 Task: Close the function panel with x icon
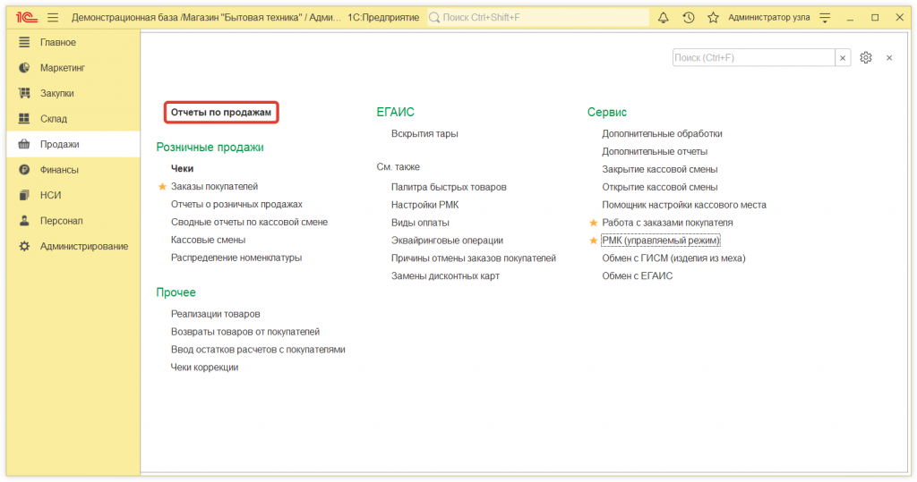tap(889, 58)
